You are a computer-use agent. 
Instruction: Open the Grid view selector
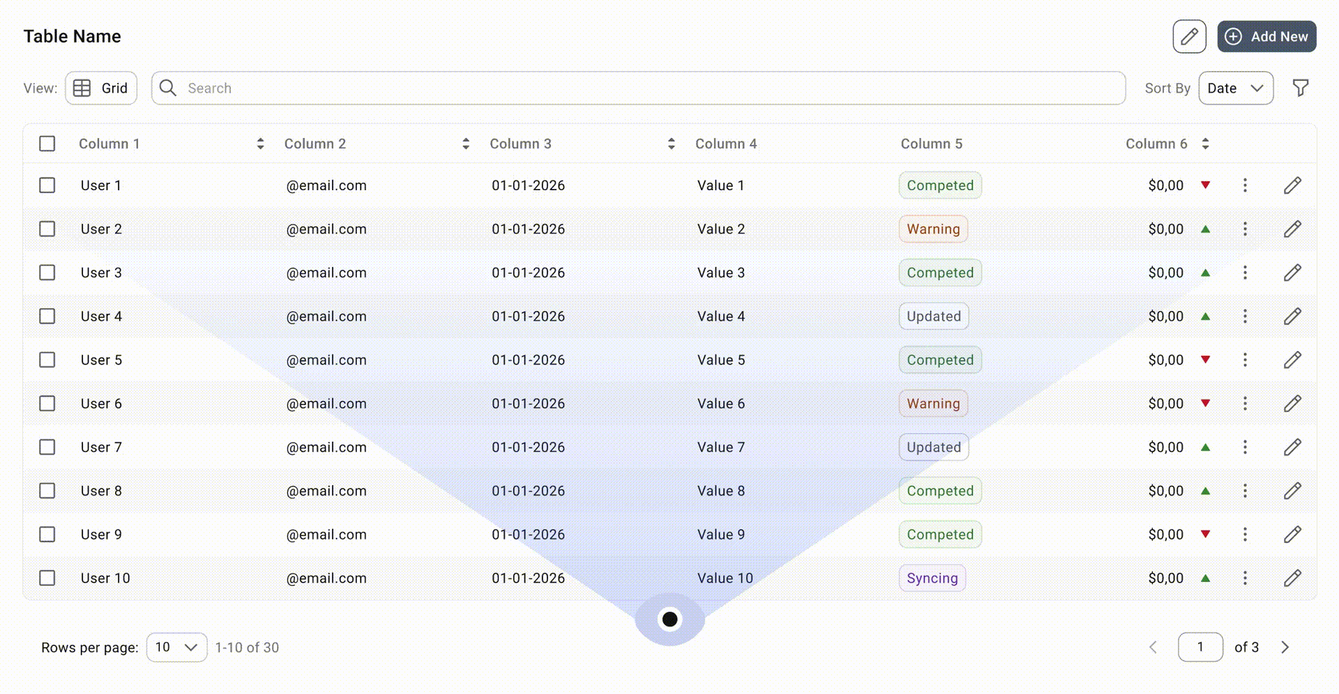coord(101,88)
